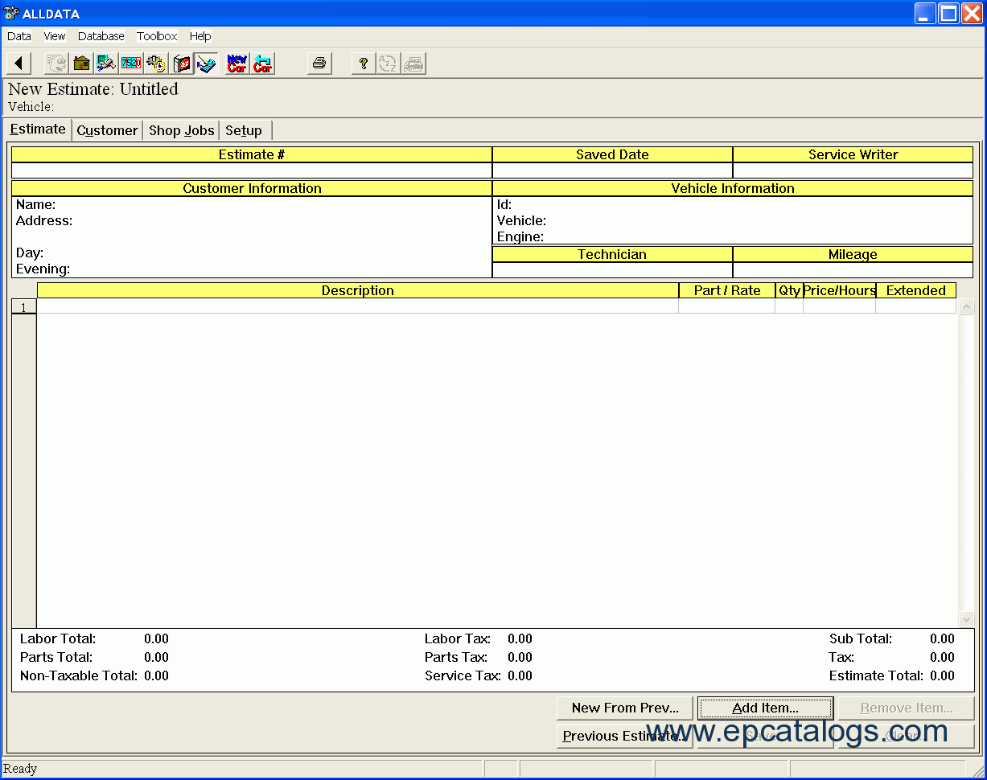Click the empty Technician field

612,270
